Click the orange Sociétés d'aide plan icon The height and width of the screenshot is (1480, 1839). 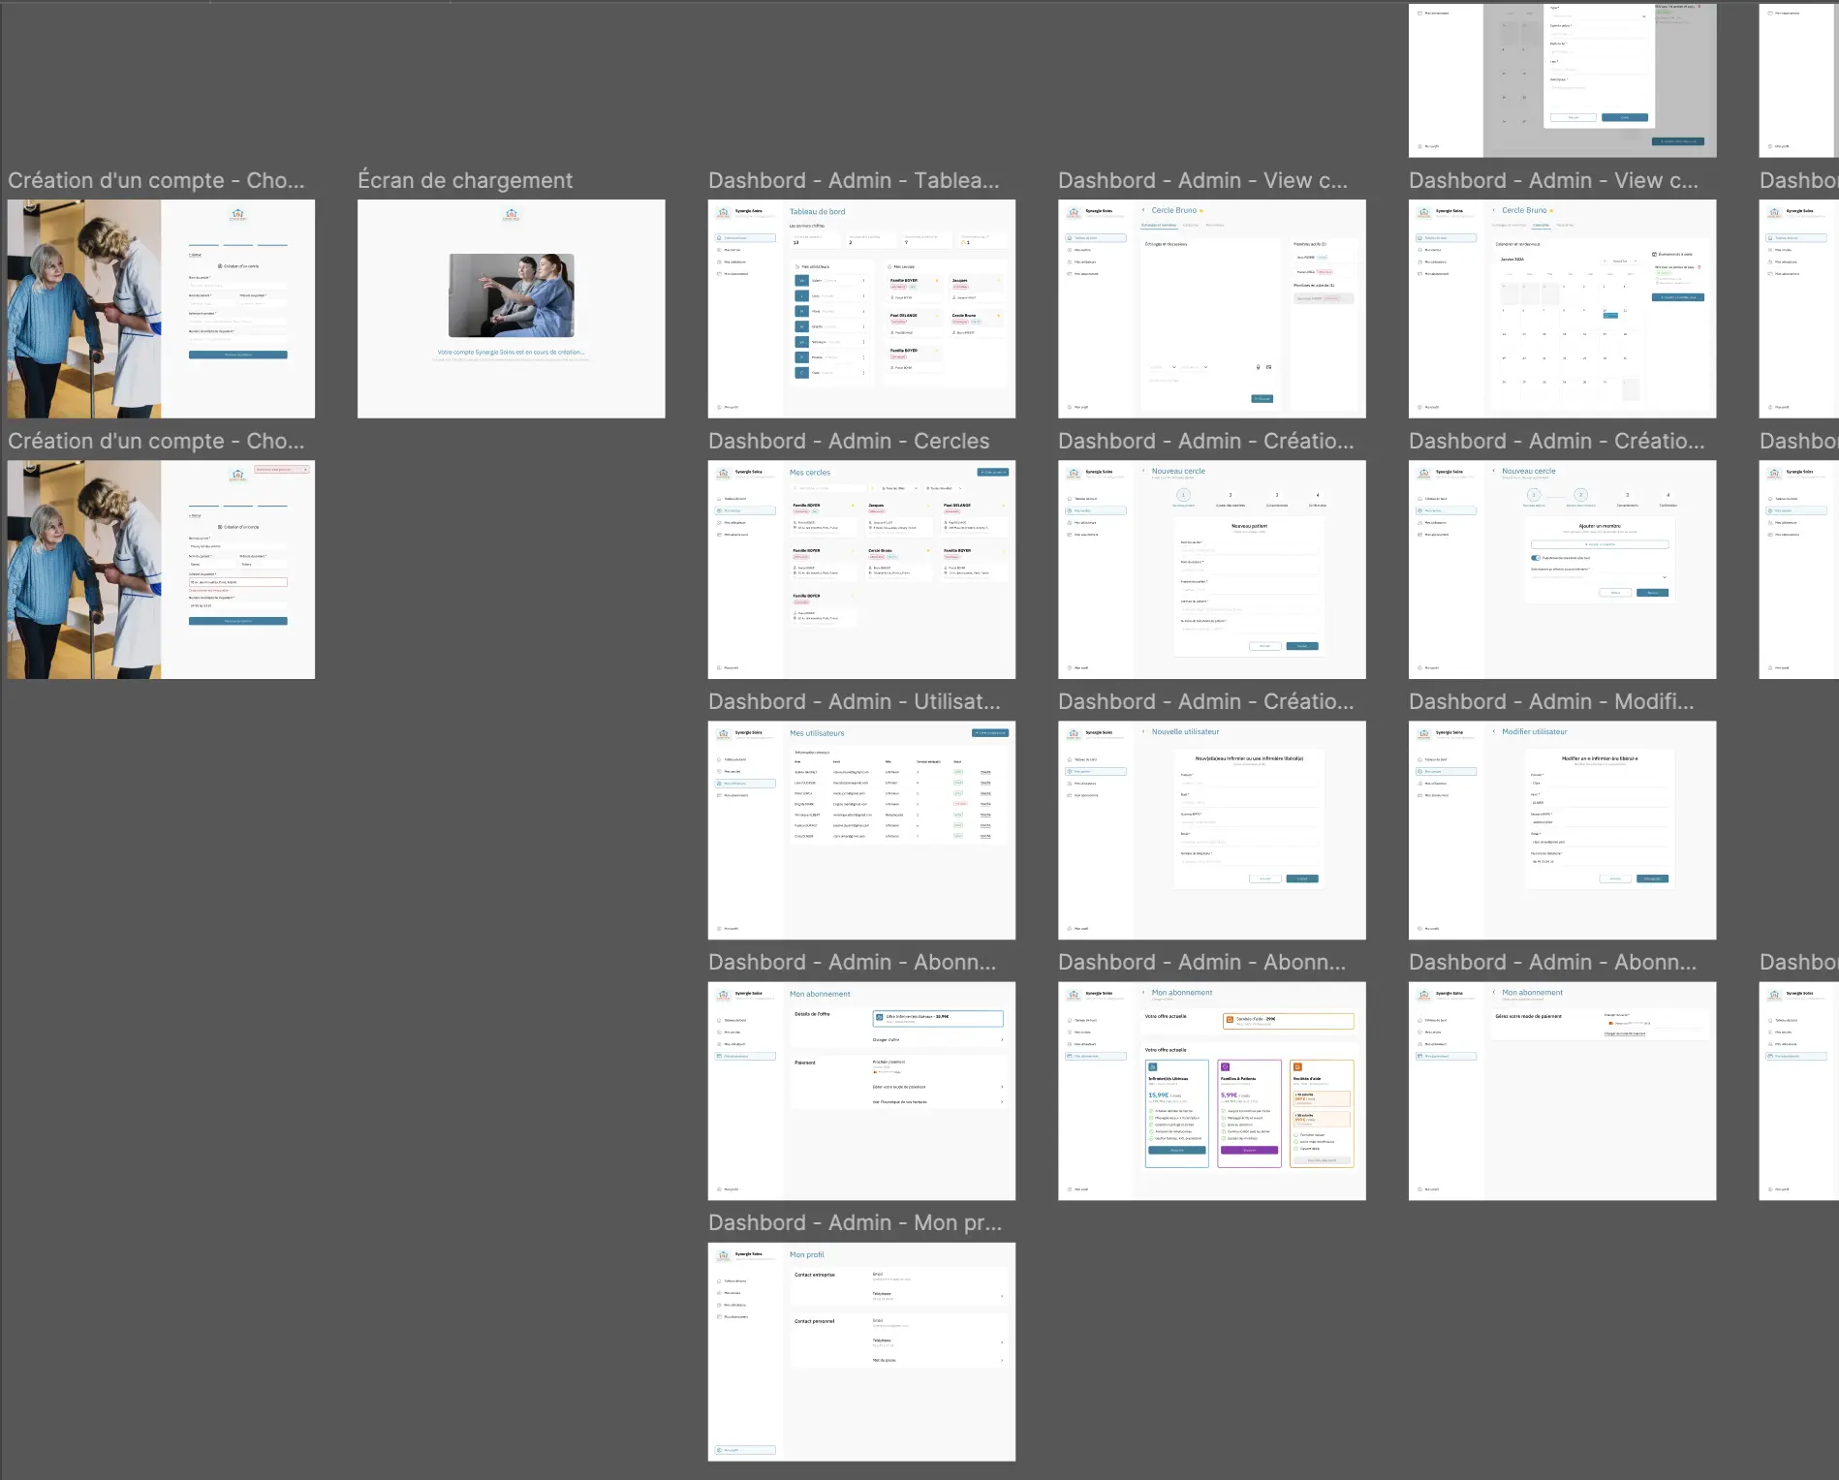tap(1297, 1067)
